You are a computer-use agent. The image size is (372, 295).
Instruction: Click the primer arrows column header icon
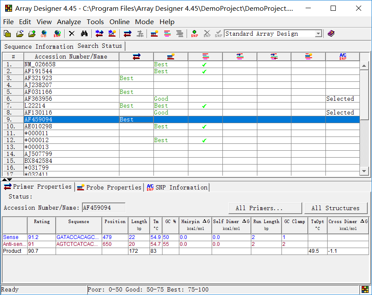(136, 56)
